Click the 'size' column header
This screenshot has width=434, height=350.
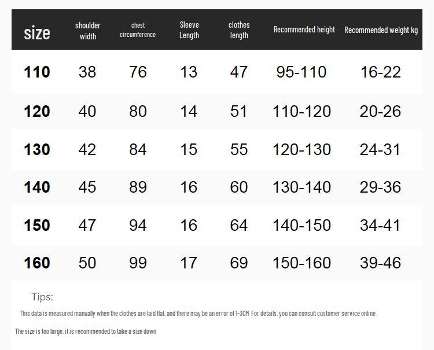[37, 33]
